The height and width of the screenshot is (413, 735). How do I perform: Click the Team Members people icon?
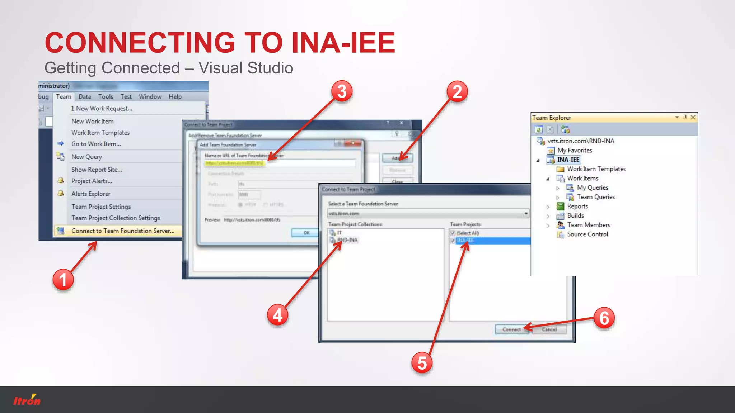561,225
